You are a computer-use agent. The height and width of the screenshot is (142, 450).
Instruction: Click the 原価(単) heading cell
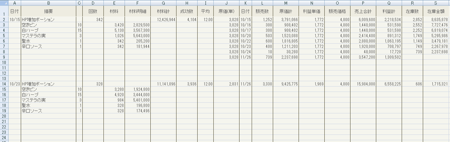[226, 11]
